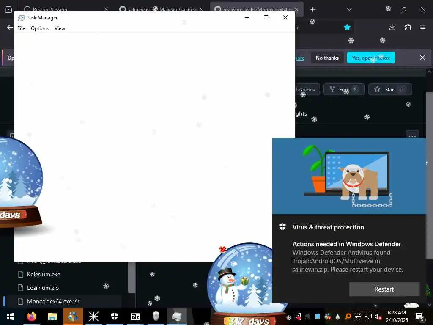Open the View menu in Task Manager
The height and width of the screenshot is (325, 433).
pos(60,28)
